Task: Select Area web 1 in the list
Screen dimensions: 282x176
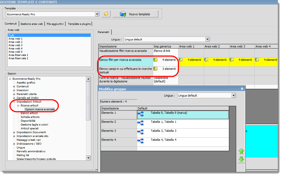Action: [x=16, y=39]
